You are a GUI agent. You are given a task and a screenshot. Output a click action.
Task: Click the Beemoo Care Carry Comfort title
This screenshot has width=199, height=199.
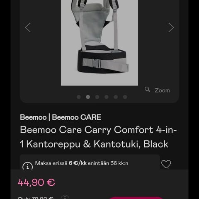click(x=98, y=137)
